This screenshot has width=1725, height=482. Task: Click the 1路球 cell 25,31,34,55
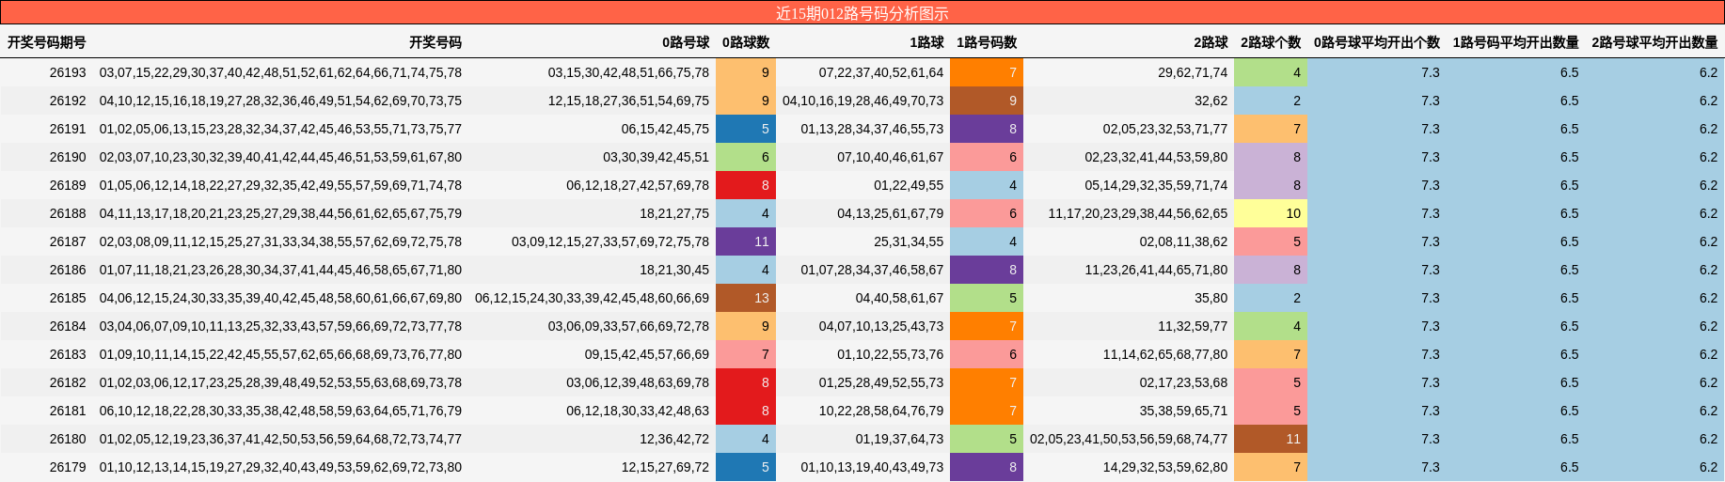tap(909, 241)
